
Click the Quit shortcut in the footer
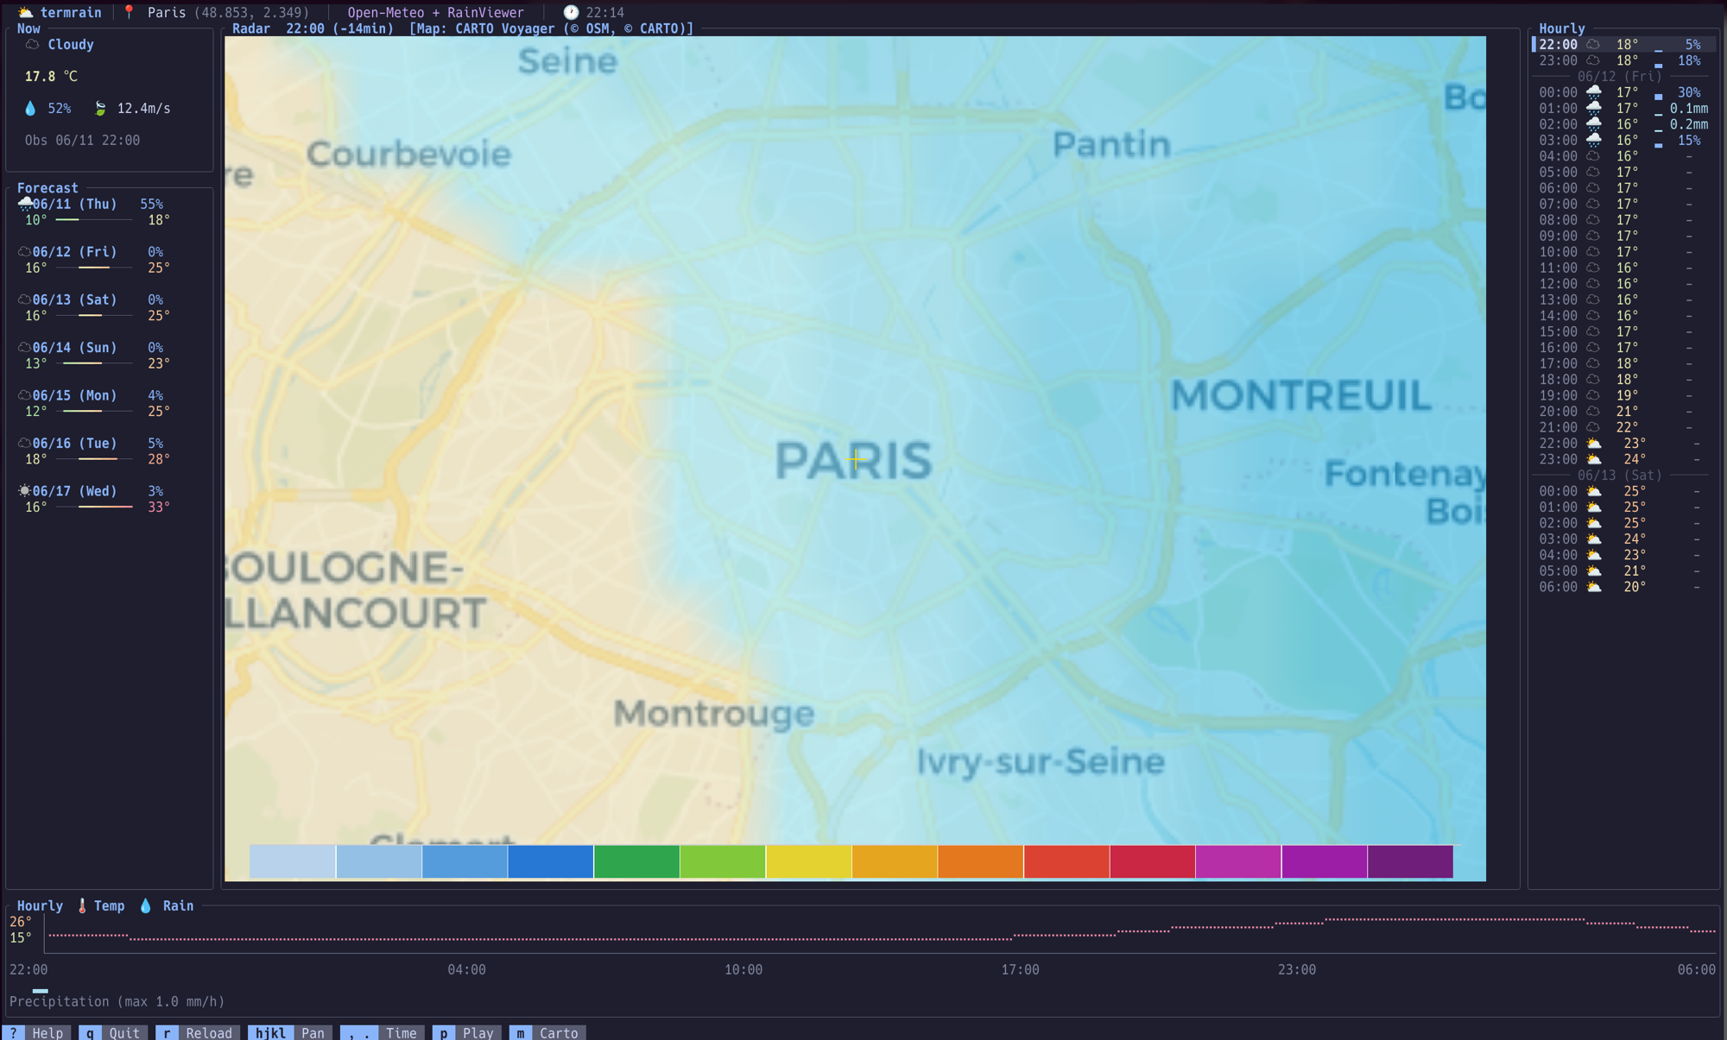pos(113,1032)
